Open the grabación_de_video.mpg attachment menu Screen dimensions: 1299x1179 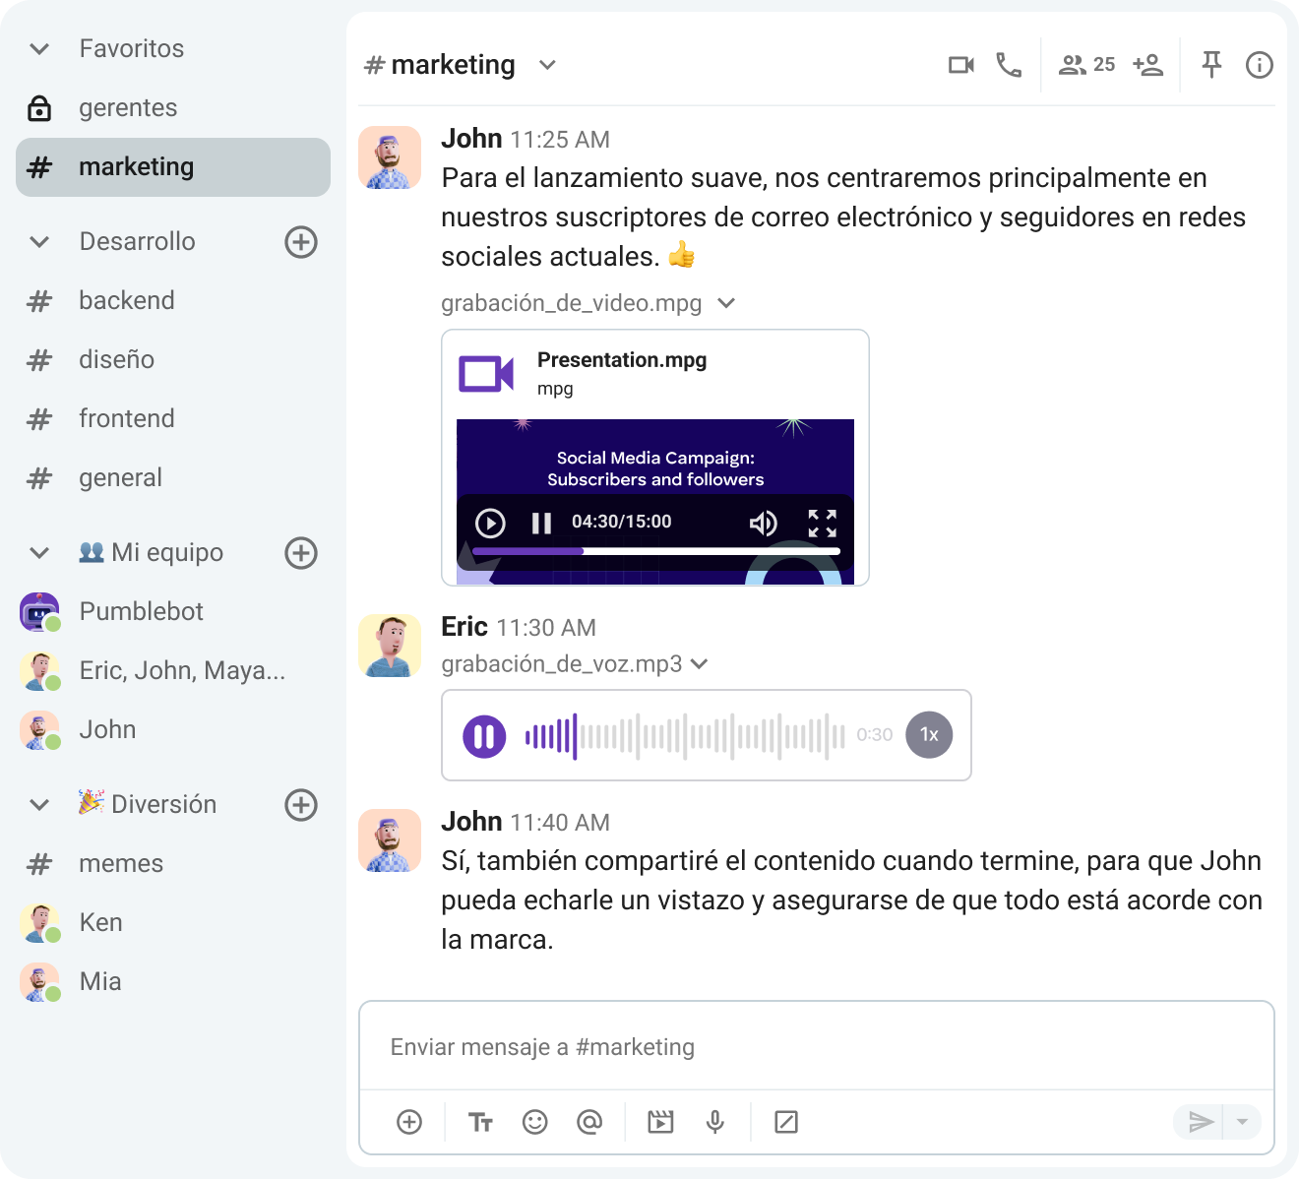click(726, 303)
